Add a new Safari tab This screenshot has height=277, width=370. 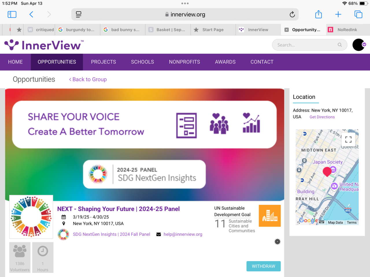[338, 14]
